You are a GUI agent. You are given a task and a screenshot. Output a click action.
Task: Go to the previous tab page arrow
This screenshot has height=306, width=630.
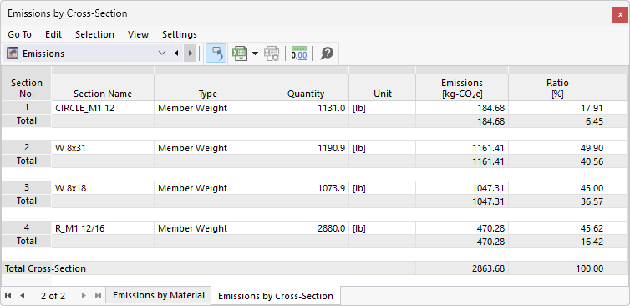pos(22,296)
